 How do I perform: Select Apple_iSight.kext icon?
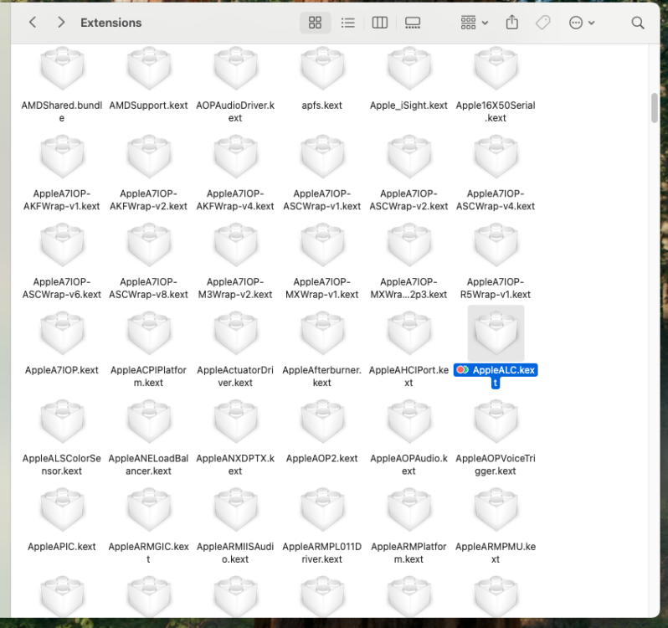pyautogui.click(x=409, y=68)
